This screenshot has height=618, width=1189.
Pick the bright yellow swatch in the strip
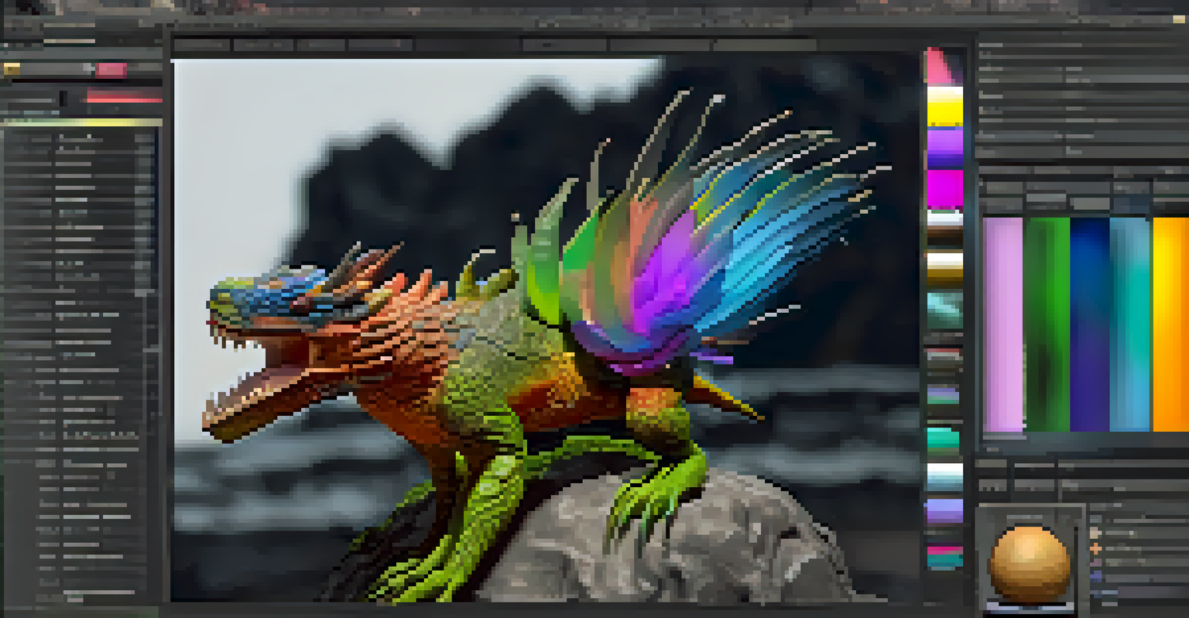pyautogui.click(x=944, y=106)
